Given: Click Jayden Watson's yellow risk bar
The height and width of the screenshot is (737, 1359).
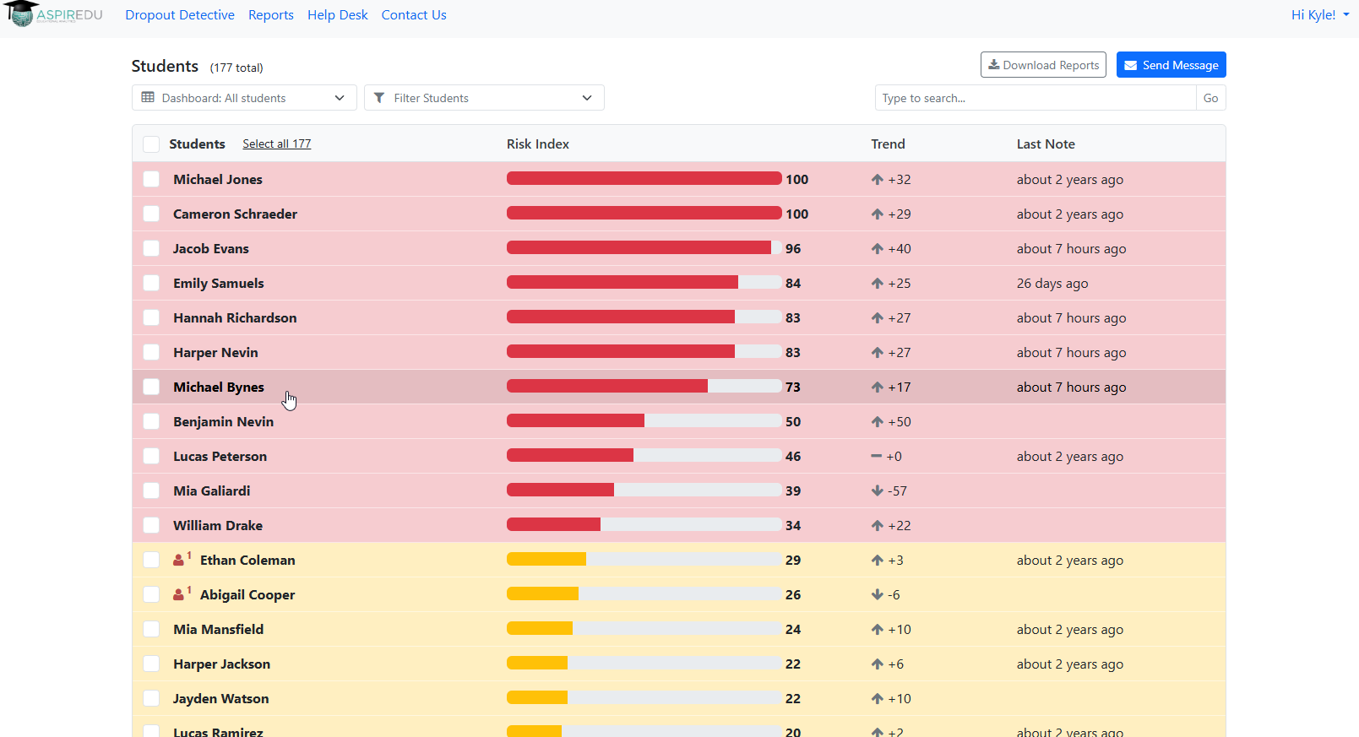Looking at the screenshot, I should [x=644, y=698].
